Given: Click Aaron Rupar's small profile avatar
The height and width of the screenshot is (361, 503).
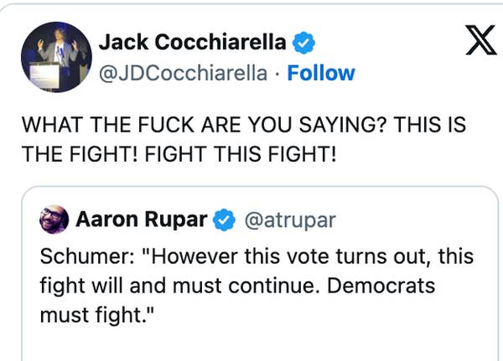Looking at the screenshot, I should tap(55, 220).
